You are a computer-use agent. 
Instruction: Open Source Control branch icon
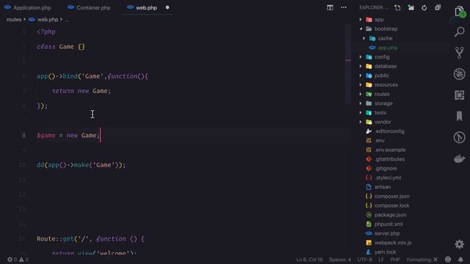coord(459,53)
